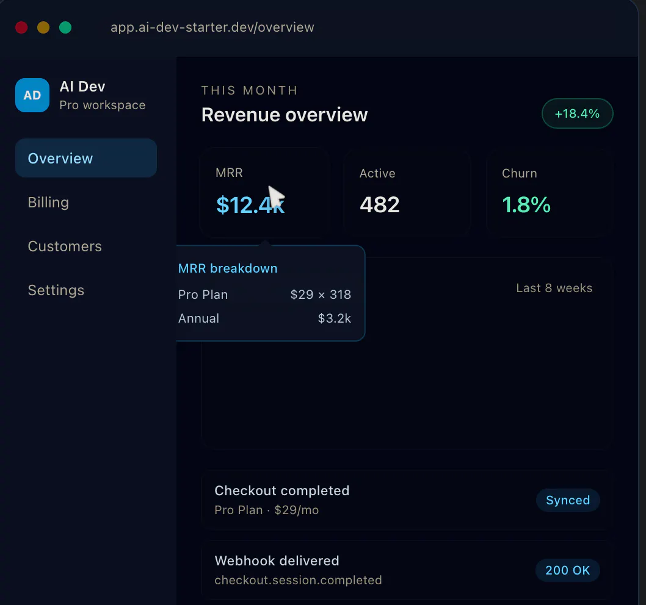Click the $3.2k annual value
This screenshot has width=646, height=605.
pos(334,318)
